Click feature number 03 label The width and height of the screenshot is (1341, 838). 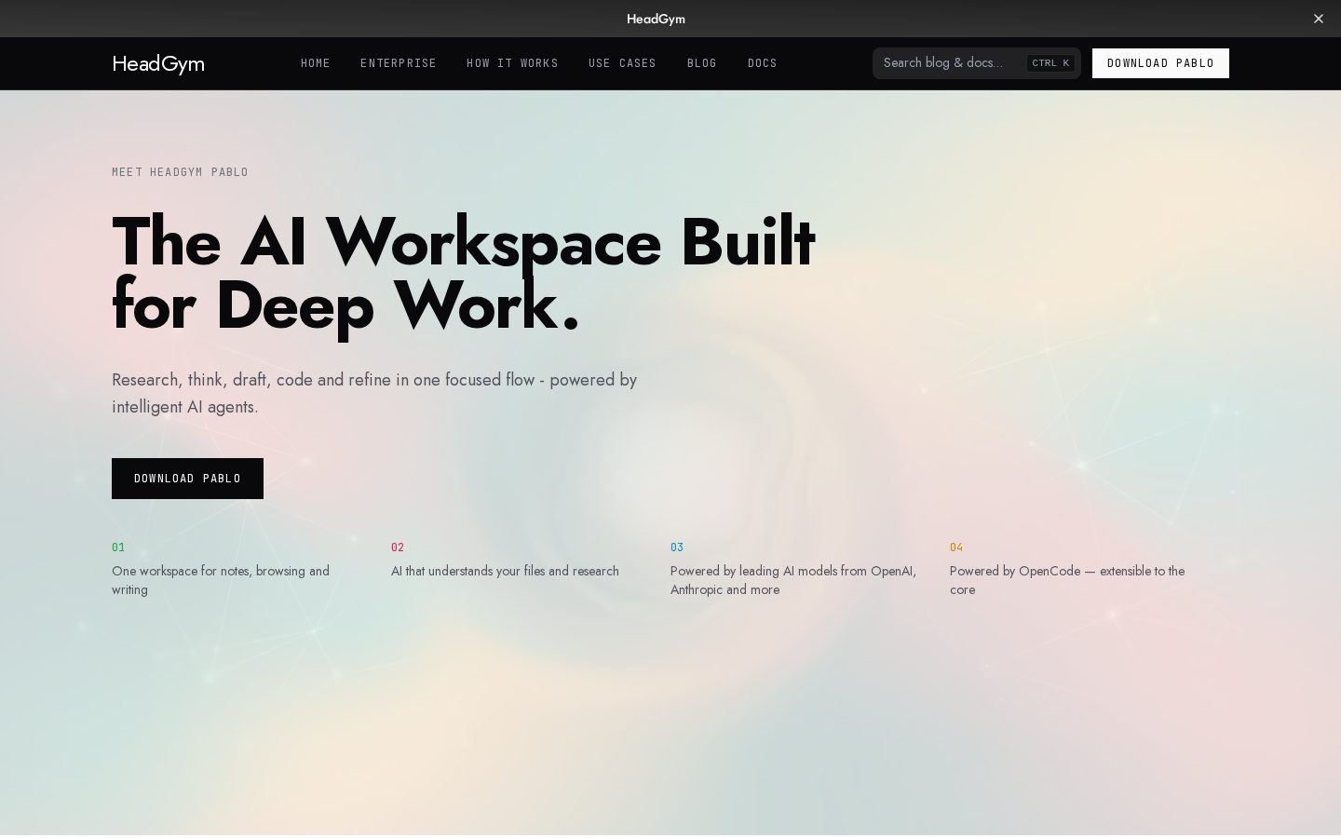click(x=677, y=547)
